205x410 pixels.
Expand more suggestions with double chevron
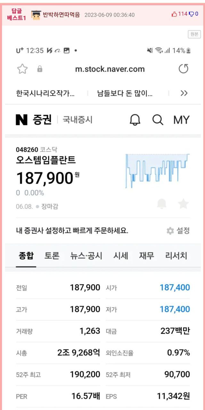coord(184,93)
